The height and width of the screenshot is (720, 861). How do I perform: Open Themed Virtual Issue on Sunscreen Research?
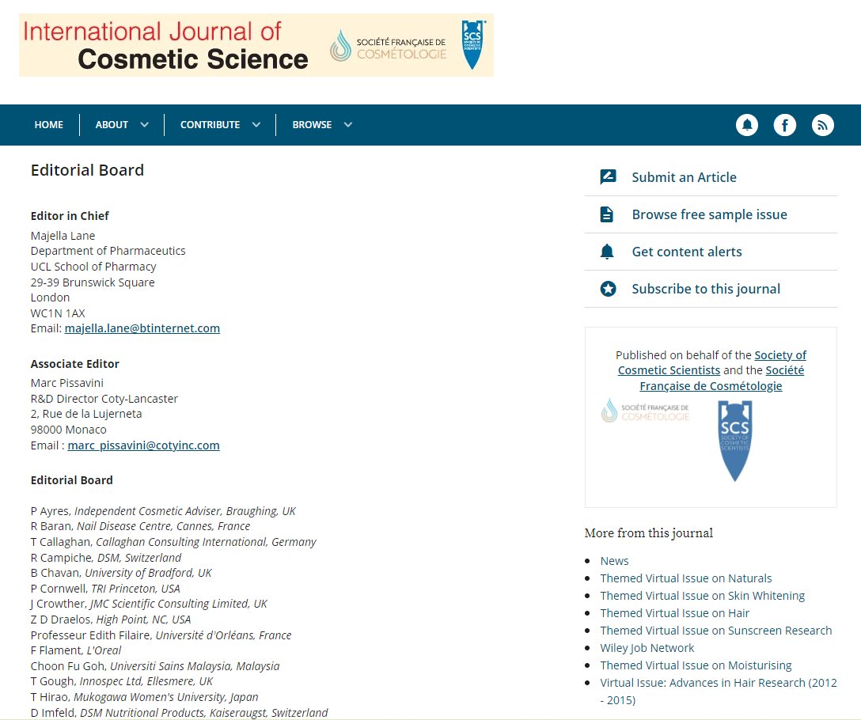pos(716,631)
